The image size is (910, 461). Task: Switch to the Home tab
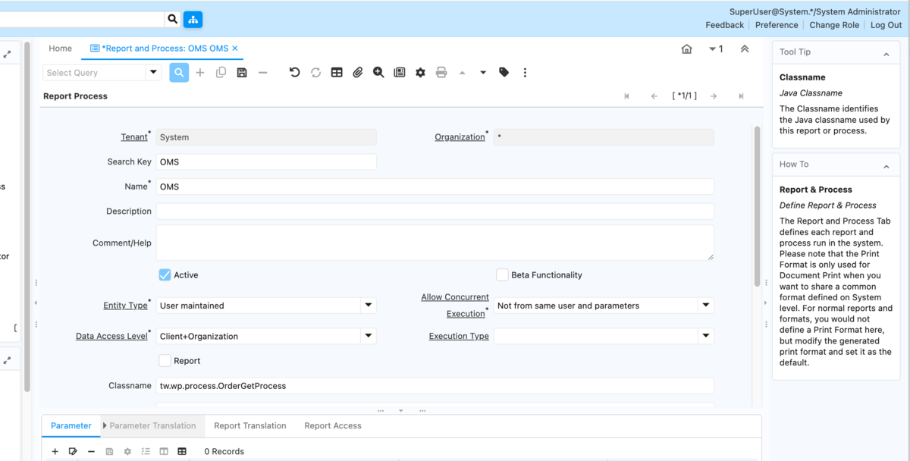point(61,49)
